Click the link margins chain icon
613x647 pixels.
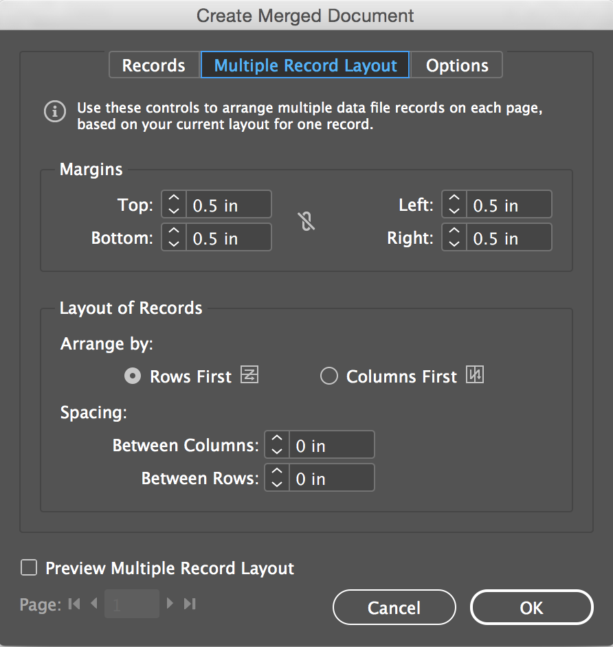pyautogui.click(x=306, y=221)
